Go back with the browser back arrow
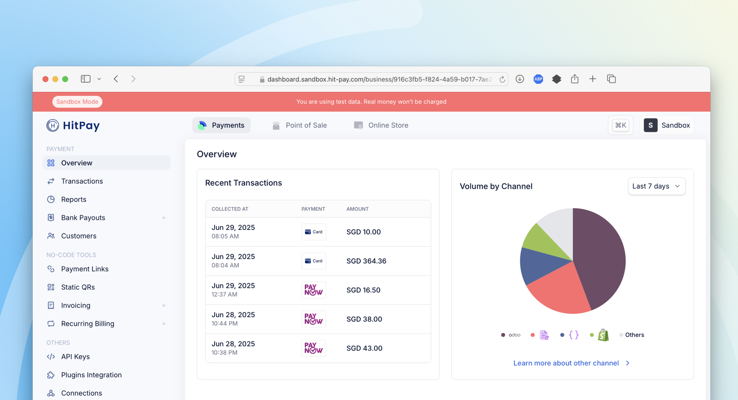Viewport: 738px width, 400px height. [116, 79]
